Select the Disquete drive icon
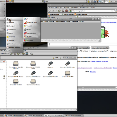 click(50, 65)
